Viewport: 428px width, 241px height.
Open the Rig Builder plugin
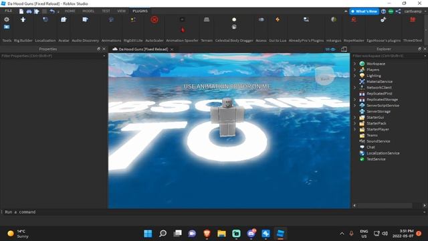tap(23, 19)
